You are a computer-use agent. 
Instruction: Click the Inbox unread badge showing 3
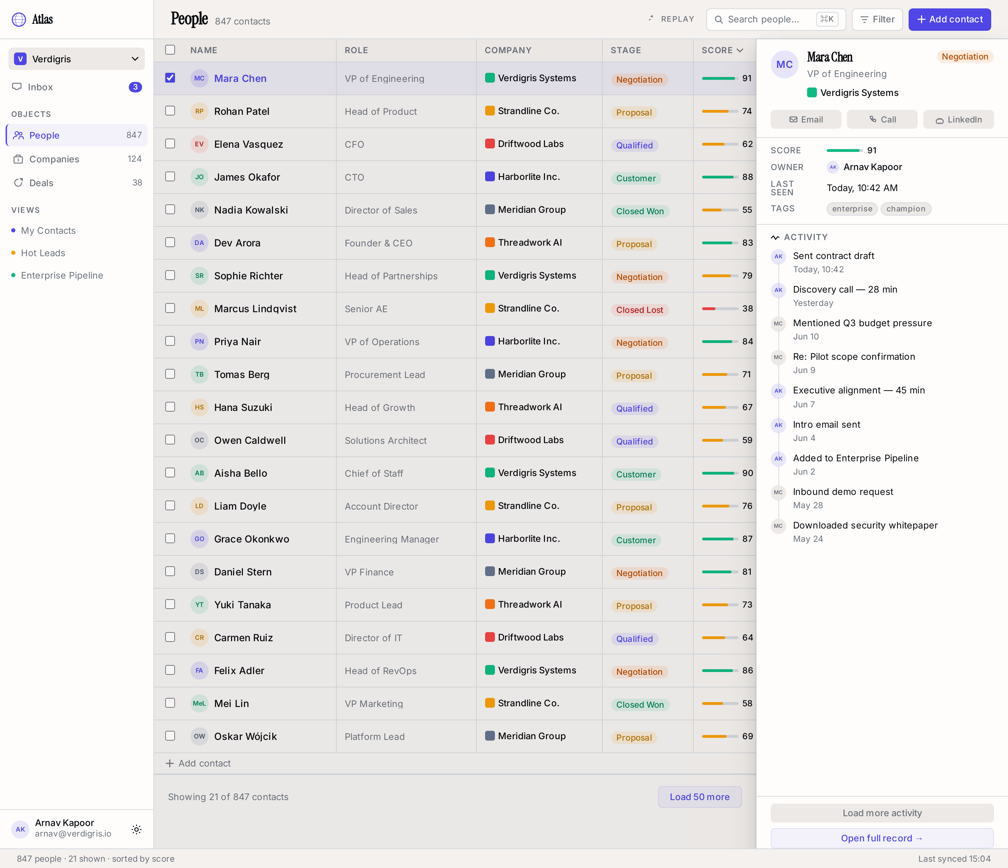[135, 87]
